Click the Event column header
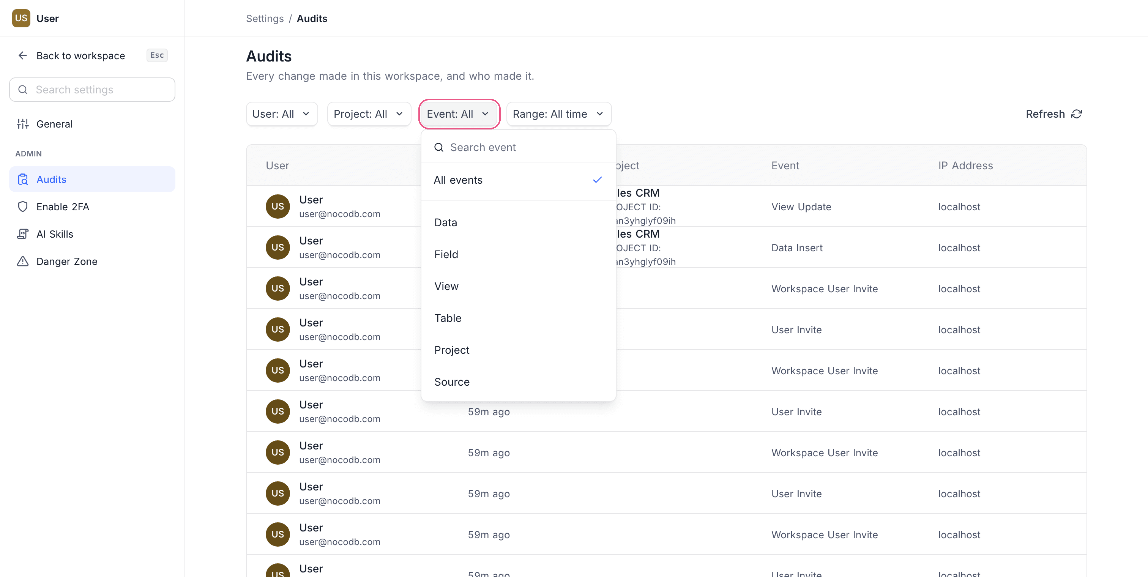Screen dimensions: 1148x577 (785, 165)
